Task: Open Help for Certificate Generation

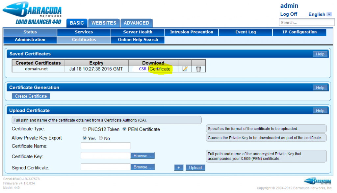Action: [x=320, y=88]
